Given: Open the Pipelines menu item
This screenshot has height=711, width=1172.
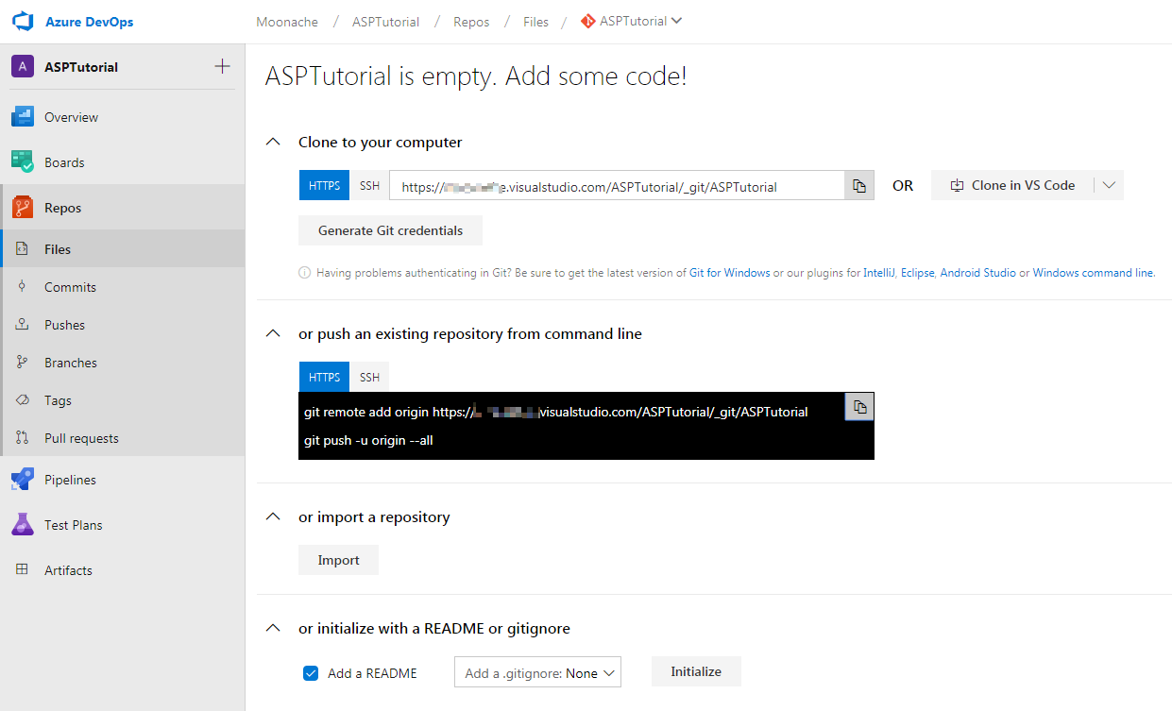Looking at the screenshot, I should [122, 480].
